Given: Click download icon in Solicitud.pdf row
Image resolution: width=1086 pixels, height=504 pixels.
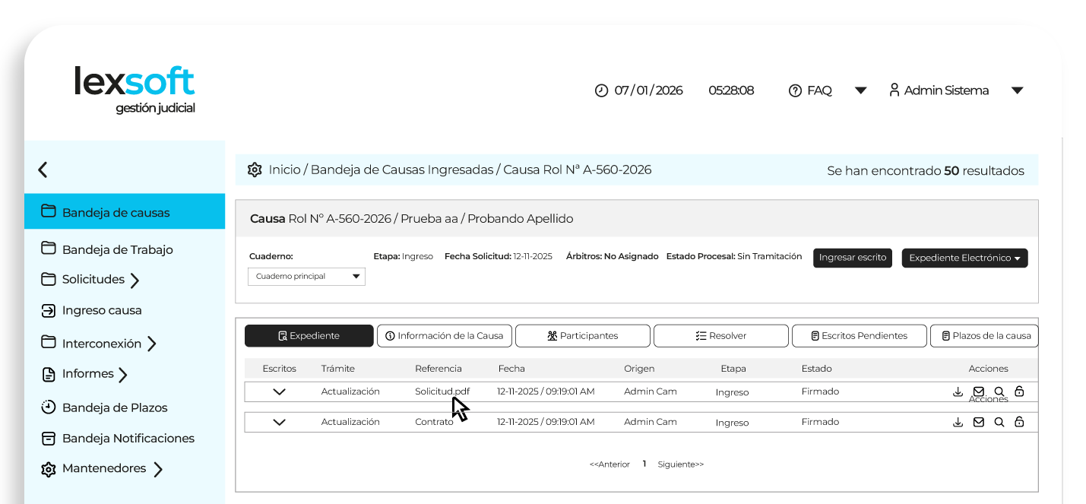Looking at the screenshot, I should [958, 391].
